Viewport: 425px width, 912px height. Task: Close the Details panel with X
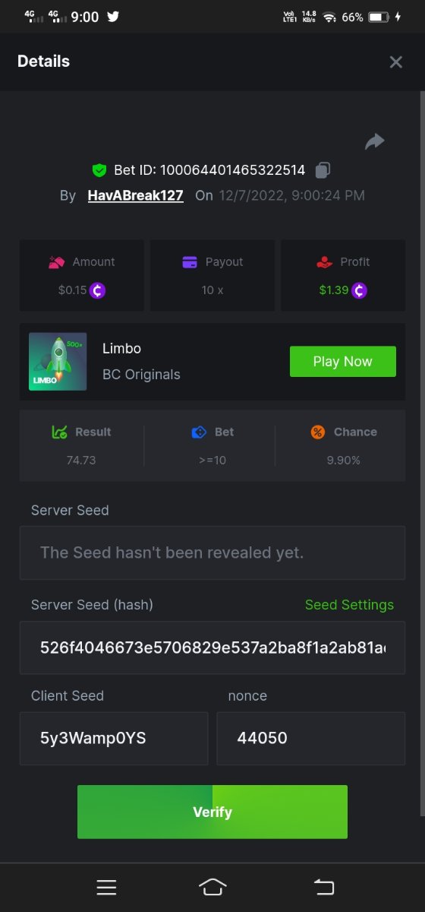[395, 62]
